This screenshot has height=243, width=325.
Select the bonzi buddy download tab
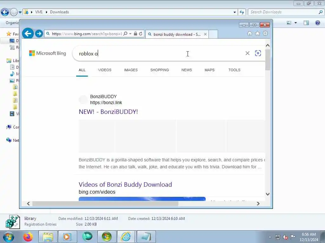[x=177, y=34]
